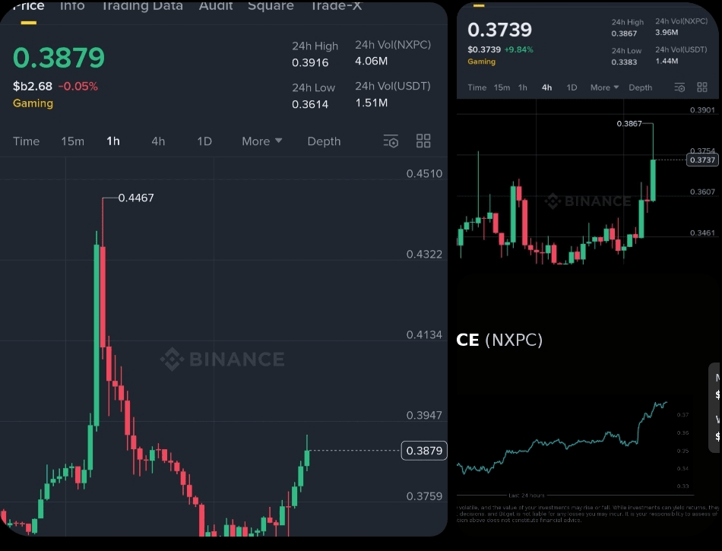Open Gaming tag in left panel
The image size is (722, 551).
click(33, 103)
